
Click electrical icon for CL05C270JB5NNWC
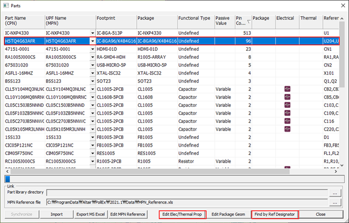287,121
